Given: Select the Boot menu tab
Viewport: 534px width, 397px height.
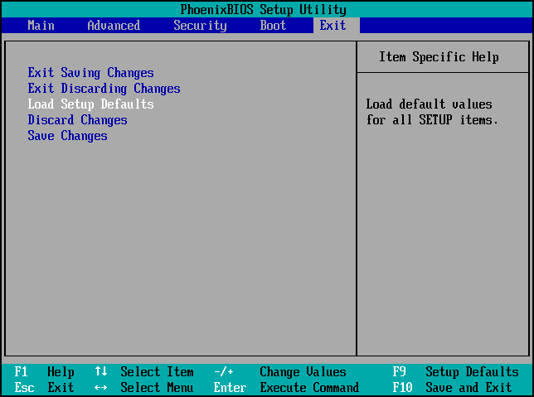Looking at the screenshot, I should point(273,26).
